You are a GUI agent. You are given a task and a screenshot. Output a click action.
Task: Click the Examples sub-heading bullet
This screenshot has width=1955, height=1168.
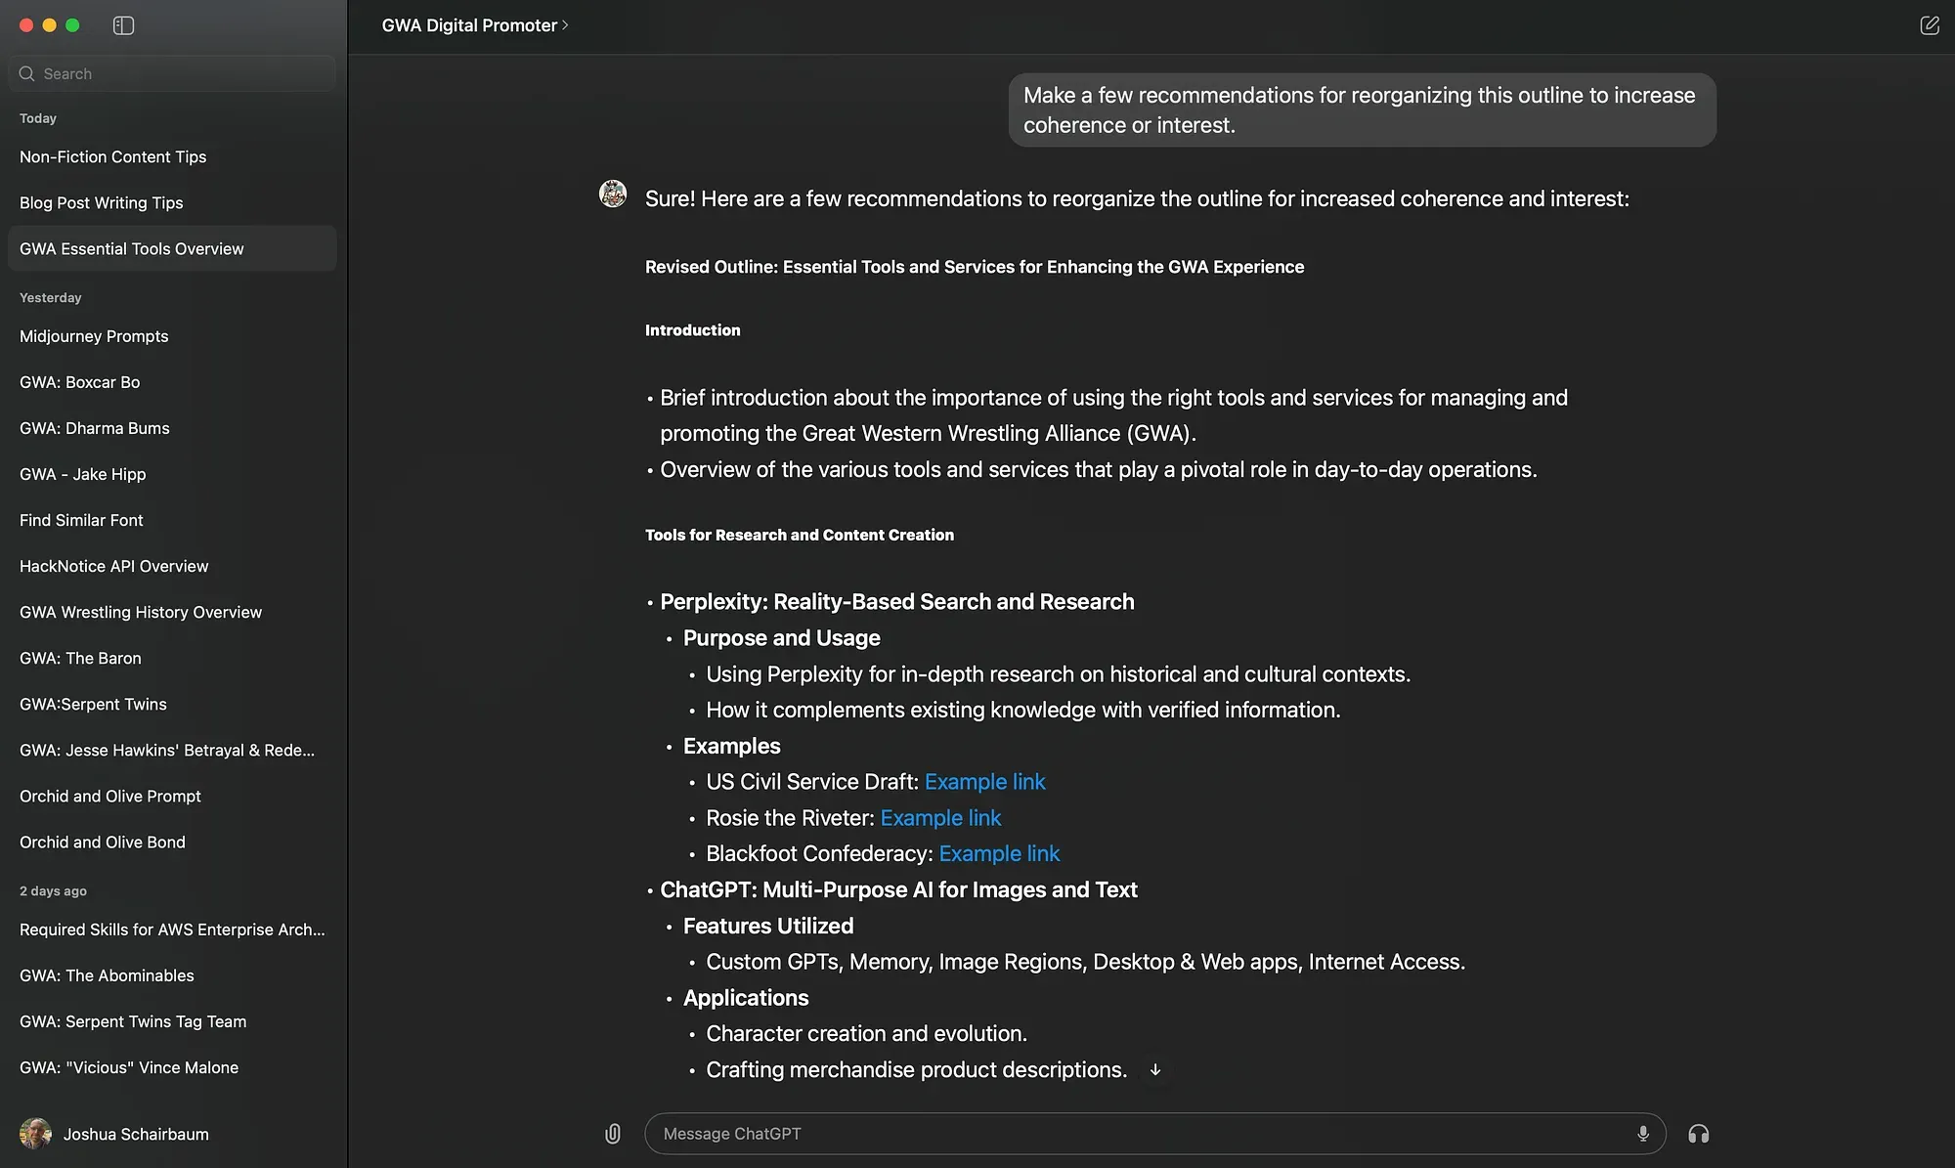click(731, 747)
